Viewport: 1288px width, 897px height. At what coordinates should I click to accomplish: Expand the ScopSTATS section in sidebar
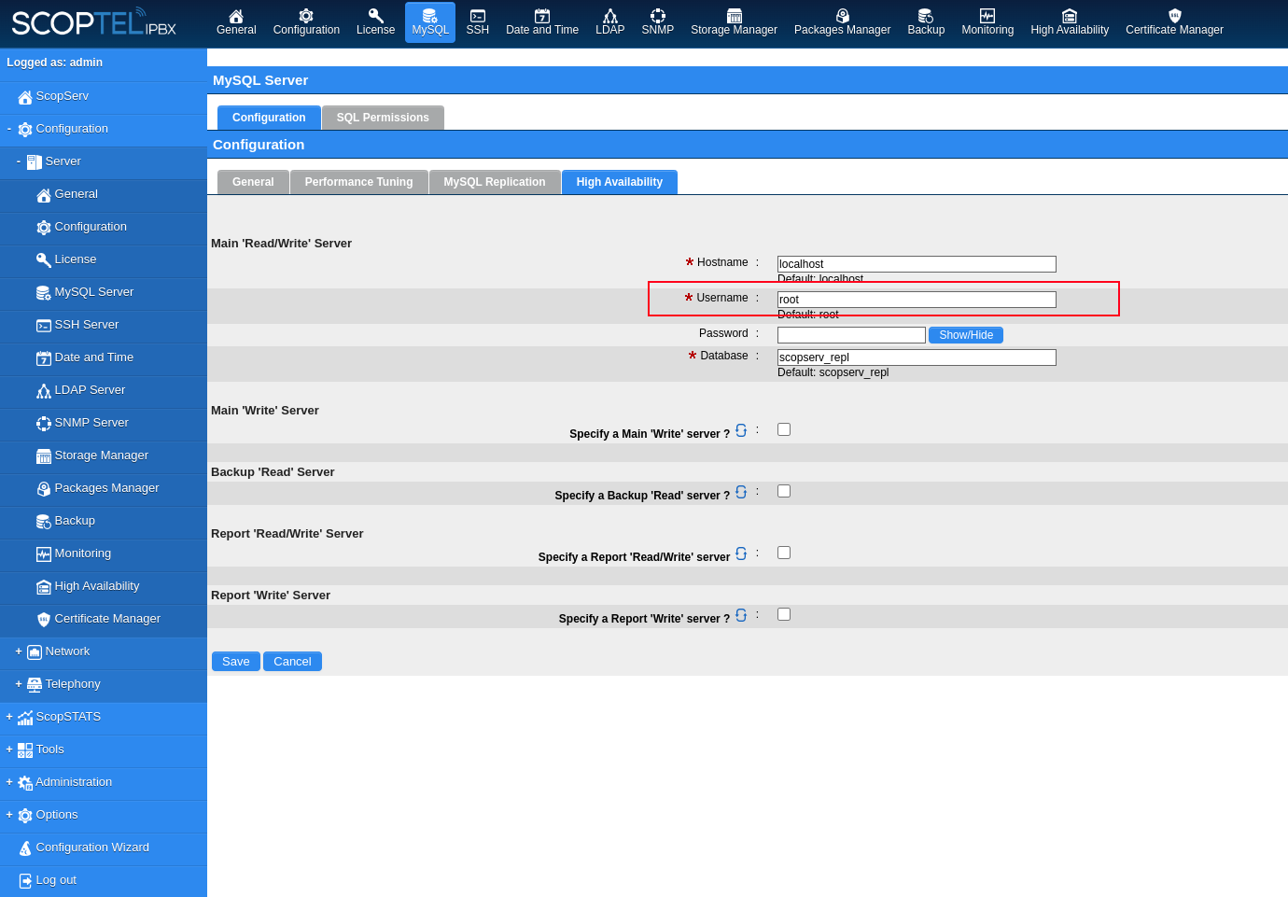[9, 717]
